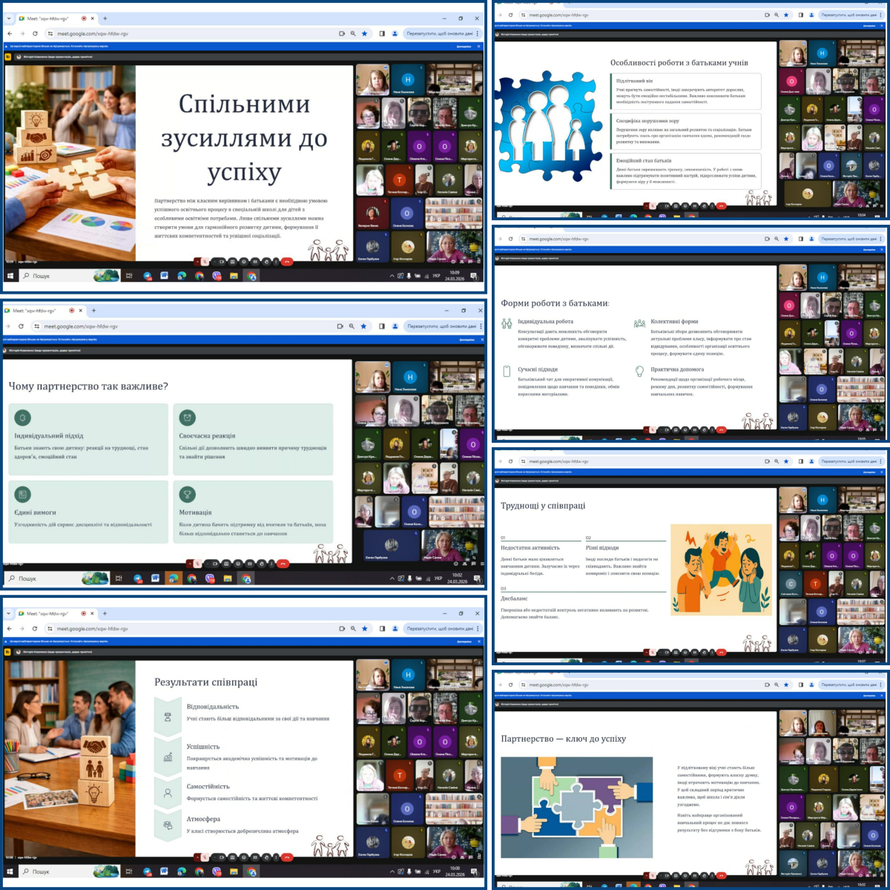The width and height of the screenshot is (890, 890).
Task: Open a new tab in 'Чому партнерство' browser
Action: (93, 310)
